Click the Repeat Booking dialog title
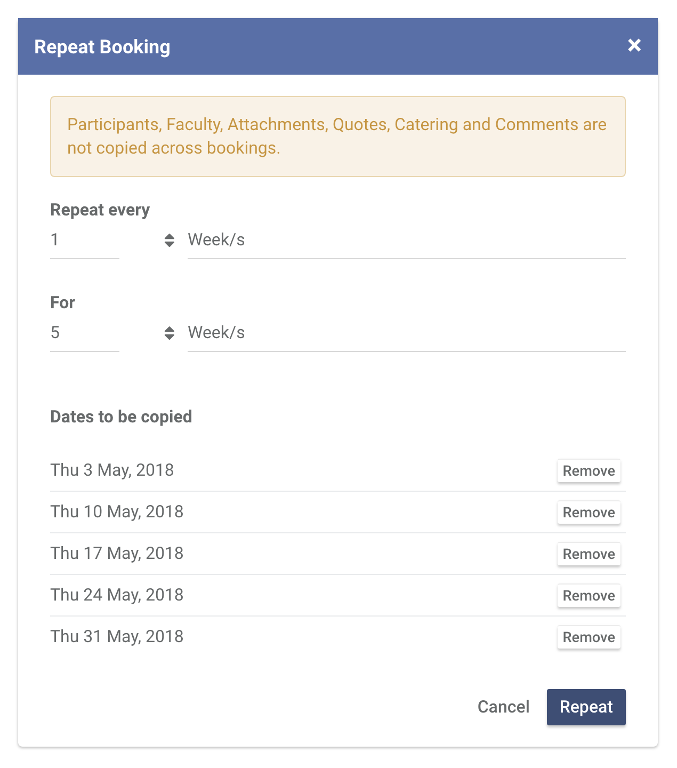The width and height of the screenshot is (677, 768). click(102, 47)
